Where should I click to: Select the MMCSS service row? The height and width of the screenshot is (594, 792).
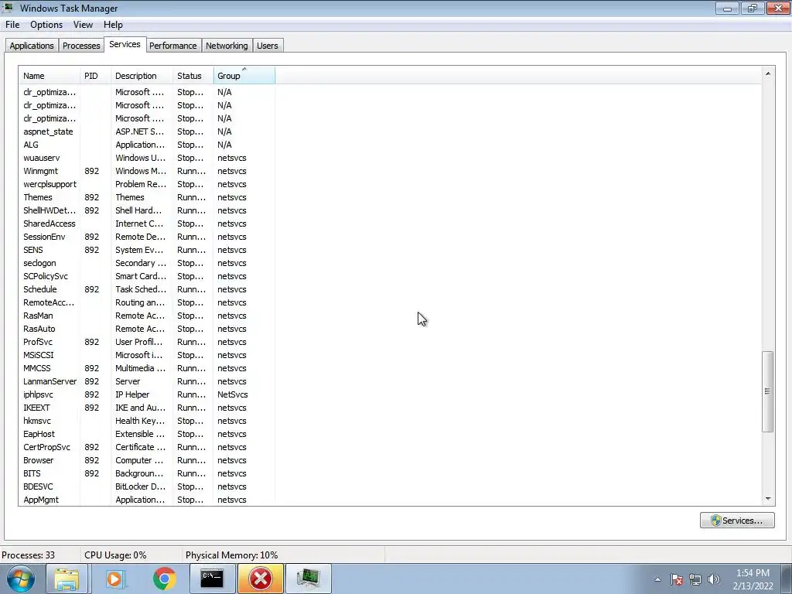click(x=146, y=367)
